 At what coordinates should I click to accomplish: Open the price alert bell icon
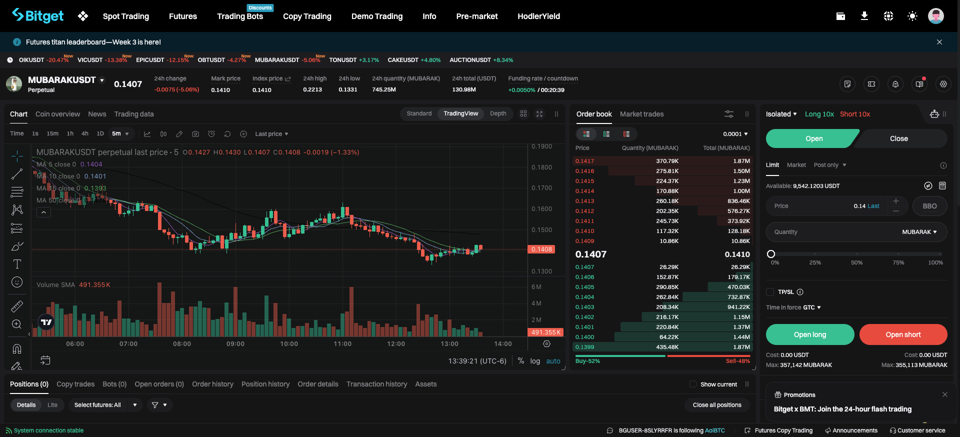click(x=895, y=84)
